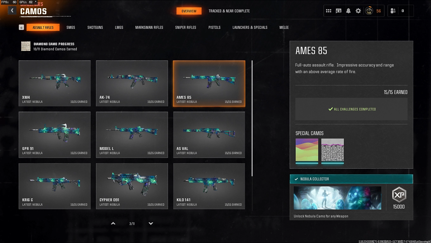Click the friends count 0
Image resolution: width=431 pixels, height=243 pixels.
click(403, 11)
